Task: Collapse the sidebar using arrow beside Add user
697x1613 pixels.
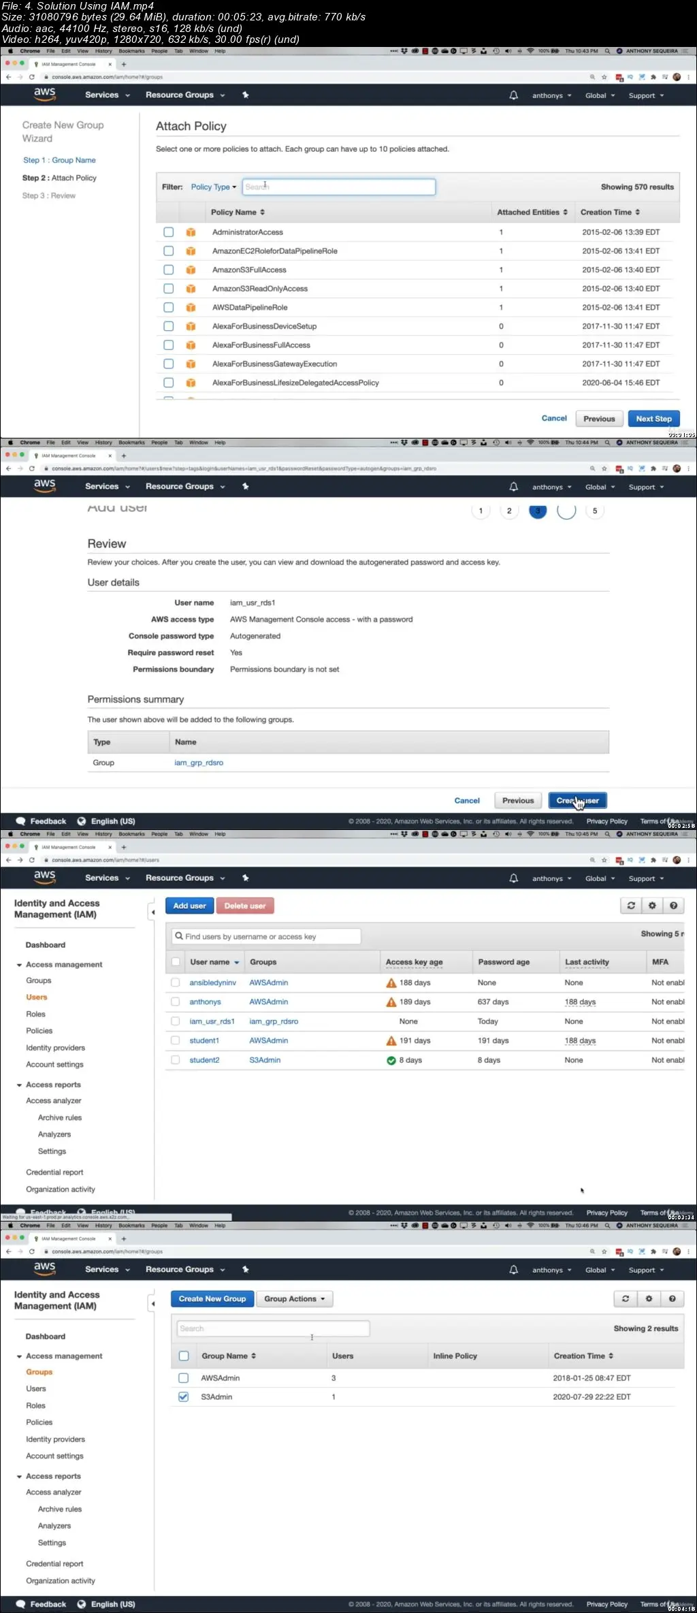Action: click(152, 912)
